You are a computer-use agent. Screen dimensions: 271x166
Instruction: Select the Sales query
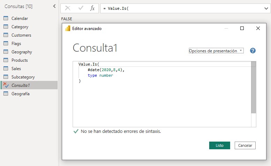pyautogui.click(x=16, y=69)
